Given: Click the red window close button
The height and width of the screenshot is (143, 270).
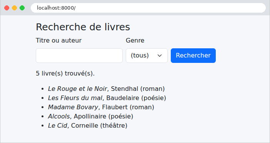Looking at the screenshot, I should click(x=7, y=8).
